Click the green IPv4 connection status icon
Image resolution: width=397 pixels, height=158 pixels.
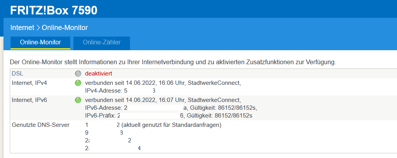(x=78, y=83)
